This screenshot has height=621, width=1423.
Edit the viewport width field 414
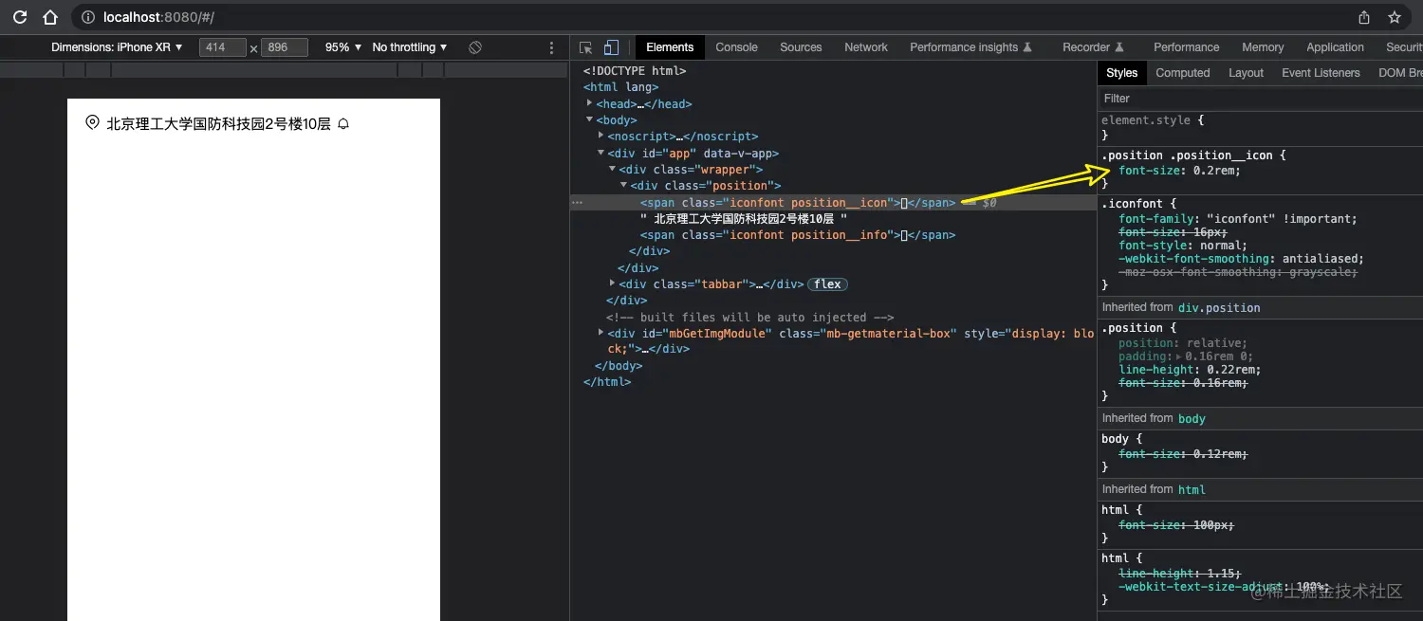(x=223, y=47)
